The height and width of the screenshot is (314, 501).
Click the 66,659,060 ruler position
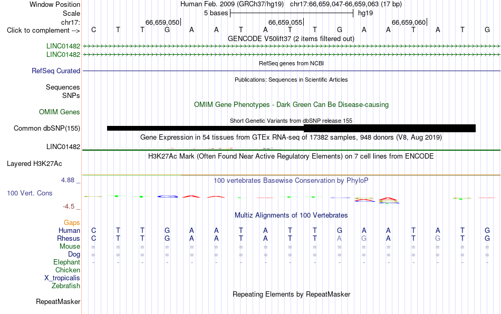pos(409,22)
